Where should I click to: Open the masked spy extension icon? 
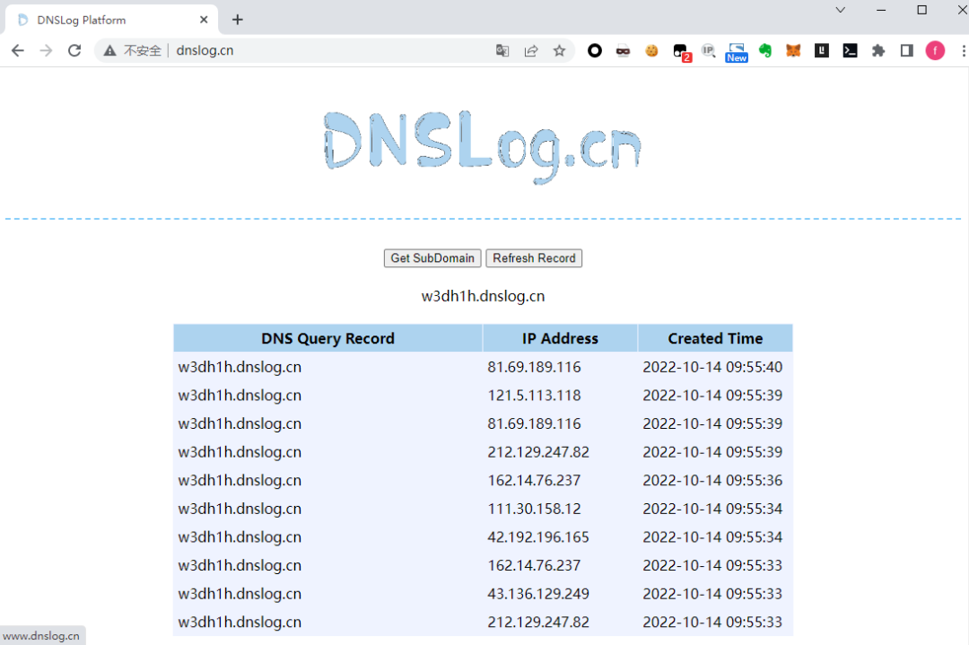[x=623, y=50]
